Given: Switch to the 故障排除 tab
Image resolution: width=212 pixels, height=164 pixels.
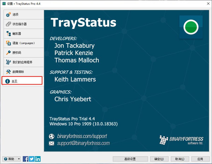Looking at the screenshot, I should [x=24, y=72].
